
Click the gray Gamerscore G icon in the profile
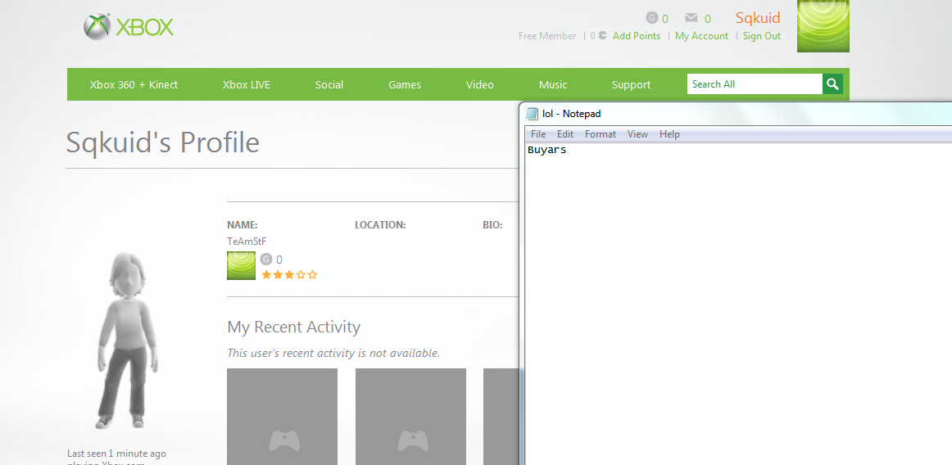pyautogui.click(x=266, y=260)
